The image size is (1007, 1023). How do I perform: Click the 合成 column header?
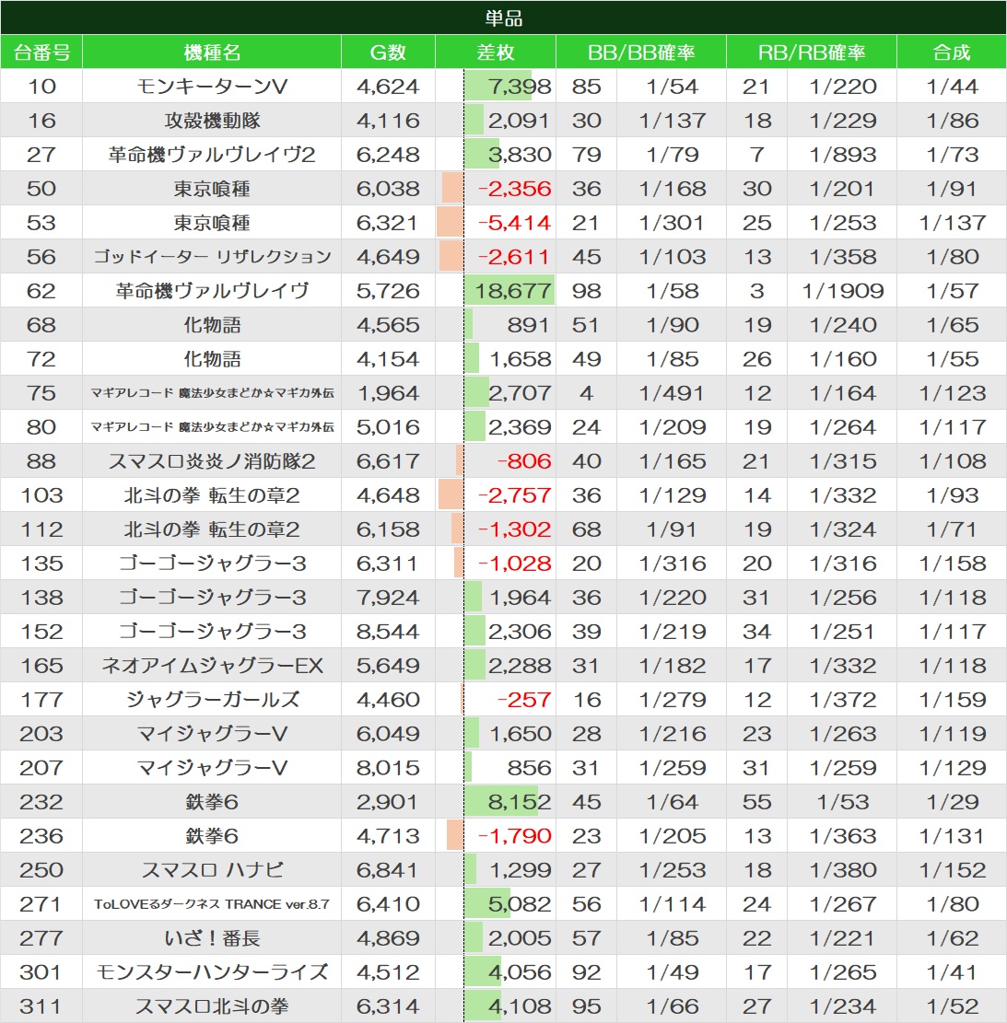[952, 52]
